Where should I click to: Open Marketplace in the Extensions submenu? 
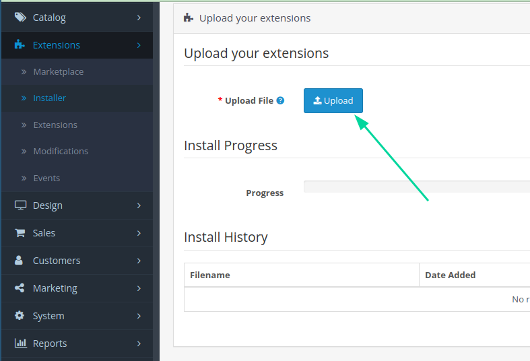58,71
